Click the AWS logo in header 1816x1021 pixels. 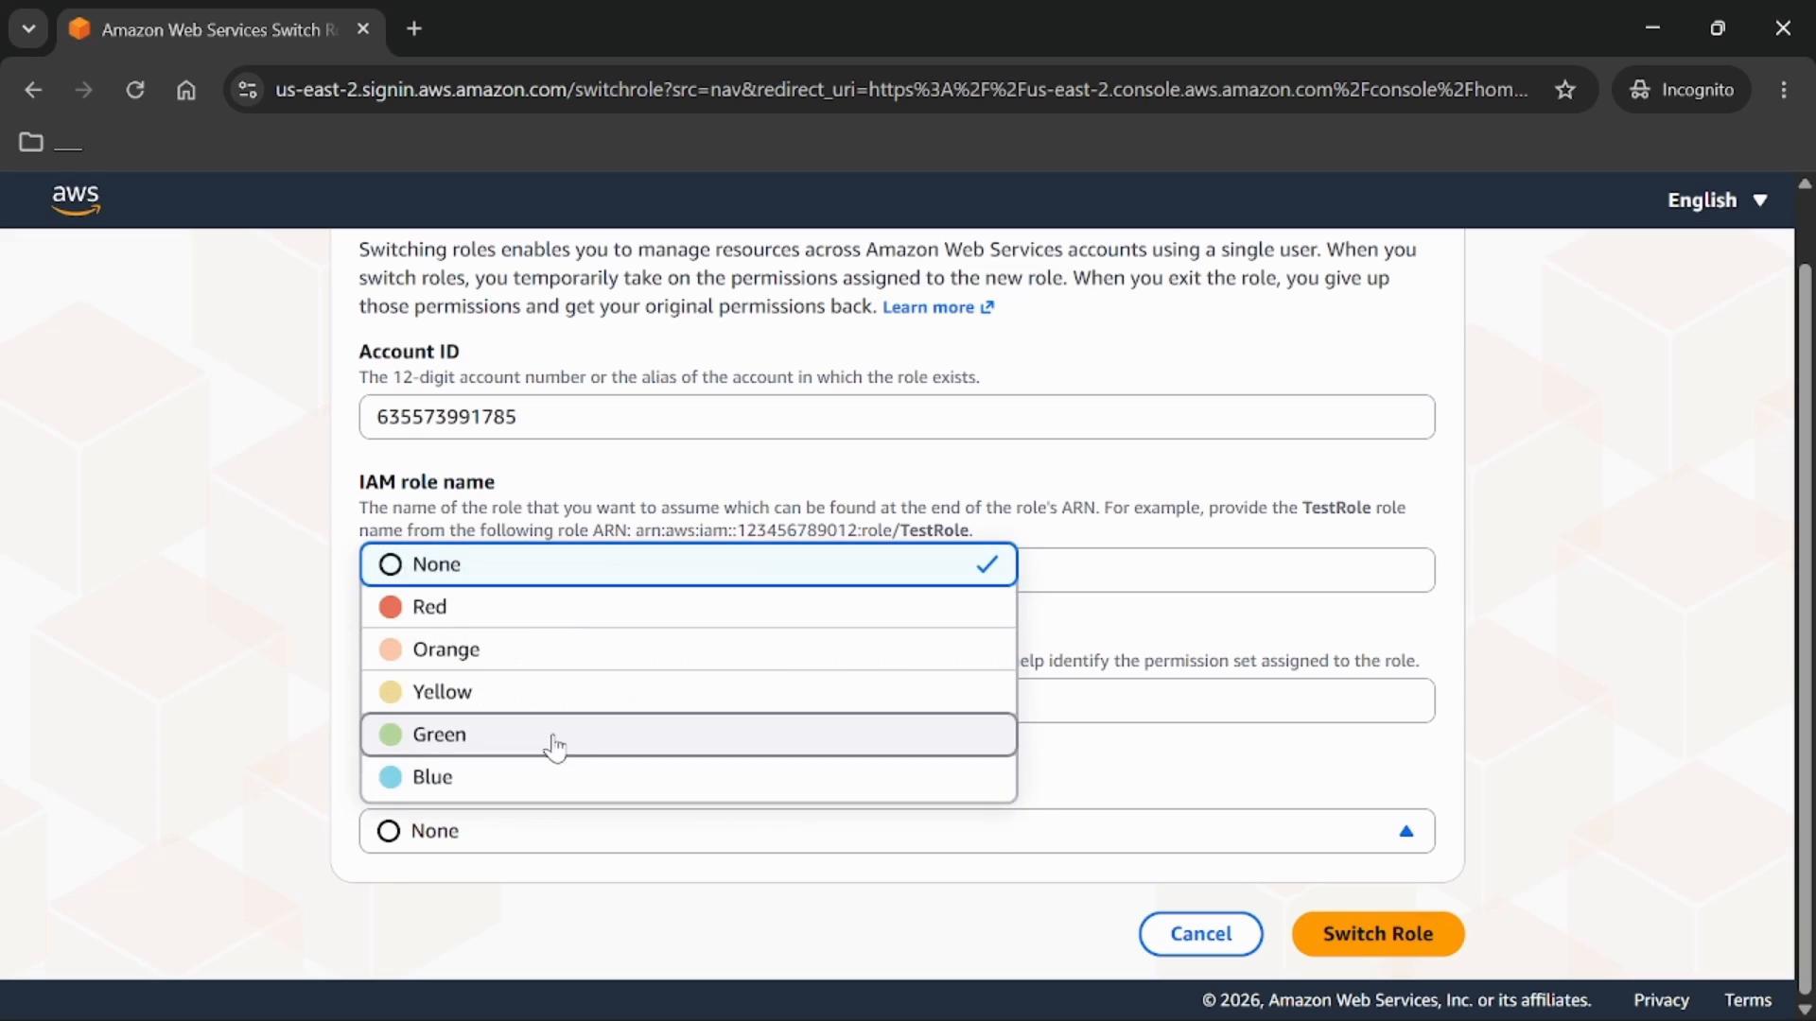click(x=76, y=199)
